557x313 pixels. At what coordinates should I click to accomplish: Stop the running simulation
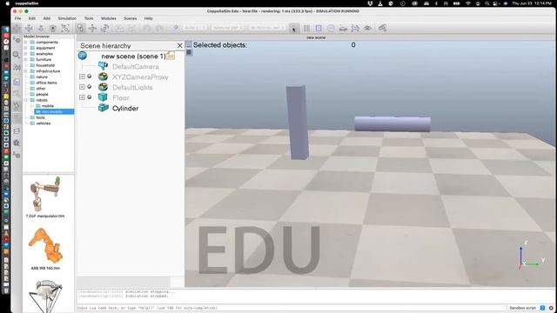(x=319, y=28)
